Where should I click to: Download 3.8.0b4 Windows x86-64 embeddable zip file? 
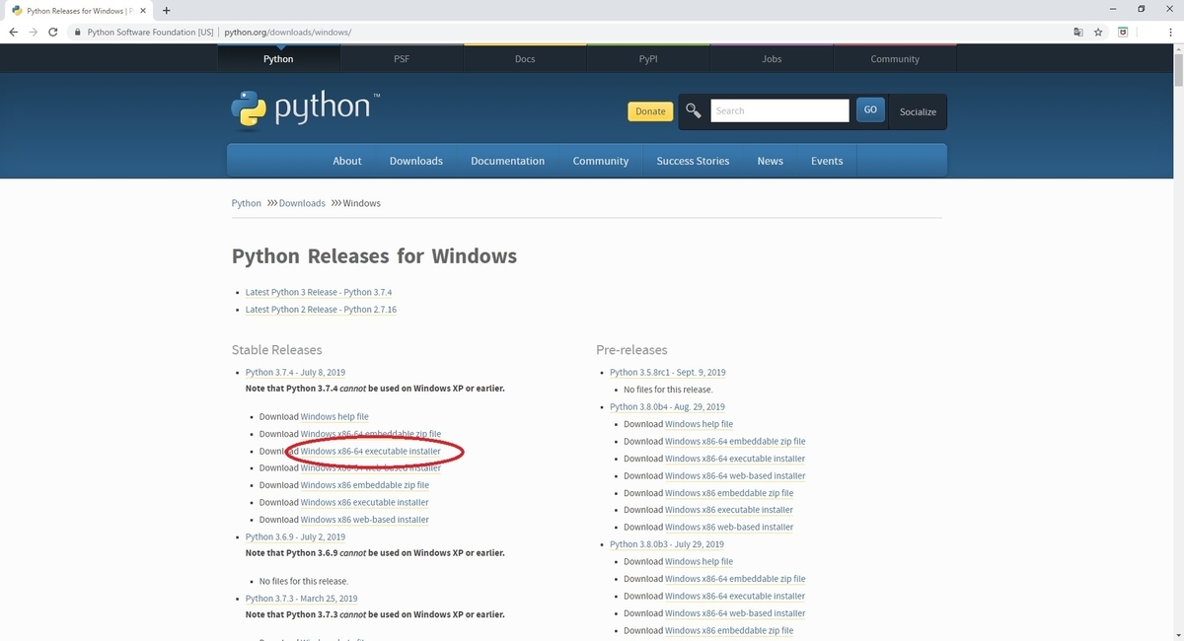[x=735, y=442]
